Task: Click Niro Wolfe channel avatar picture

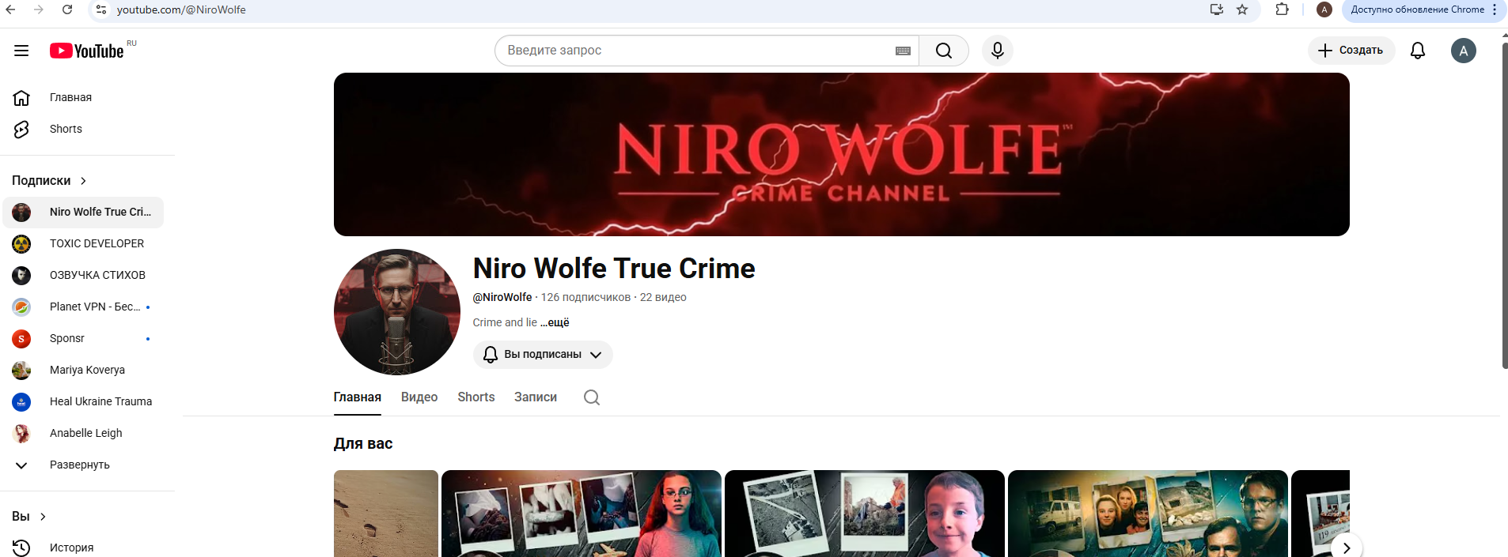Action: point(397,312)
